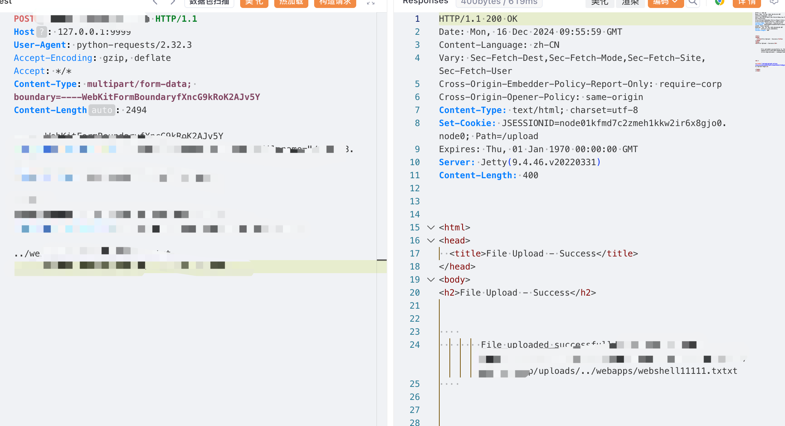Viewport: 785px width, 426px height.
Task: Click the search magnifier icon in Responses
Action: point(693,3)
